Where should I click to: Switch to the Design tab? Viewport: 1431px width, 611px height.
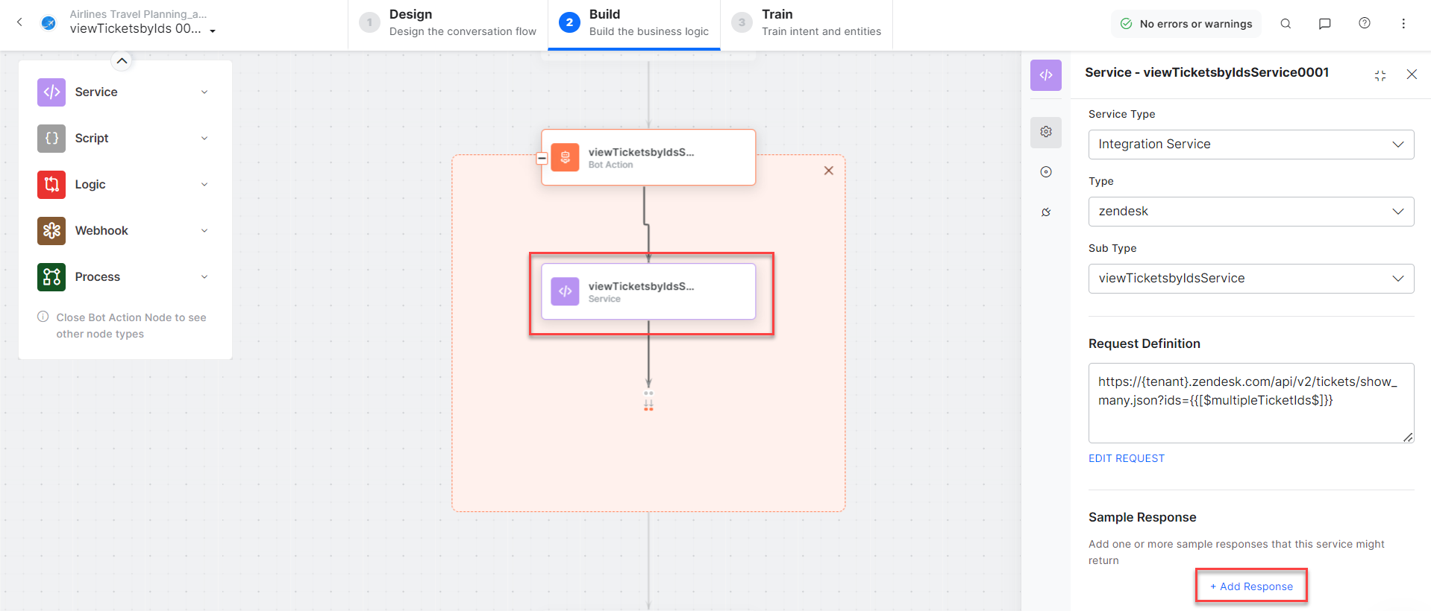[448, 24]
